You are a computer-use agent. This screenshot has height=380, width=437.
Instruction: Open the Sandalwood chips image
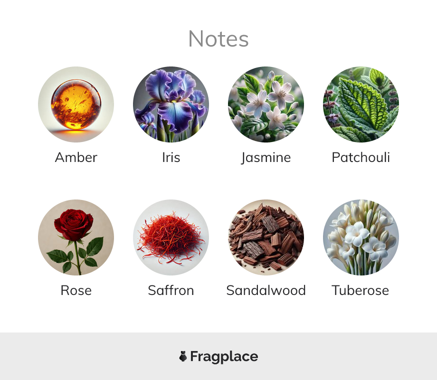pos(266,237)
